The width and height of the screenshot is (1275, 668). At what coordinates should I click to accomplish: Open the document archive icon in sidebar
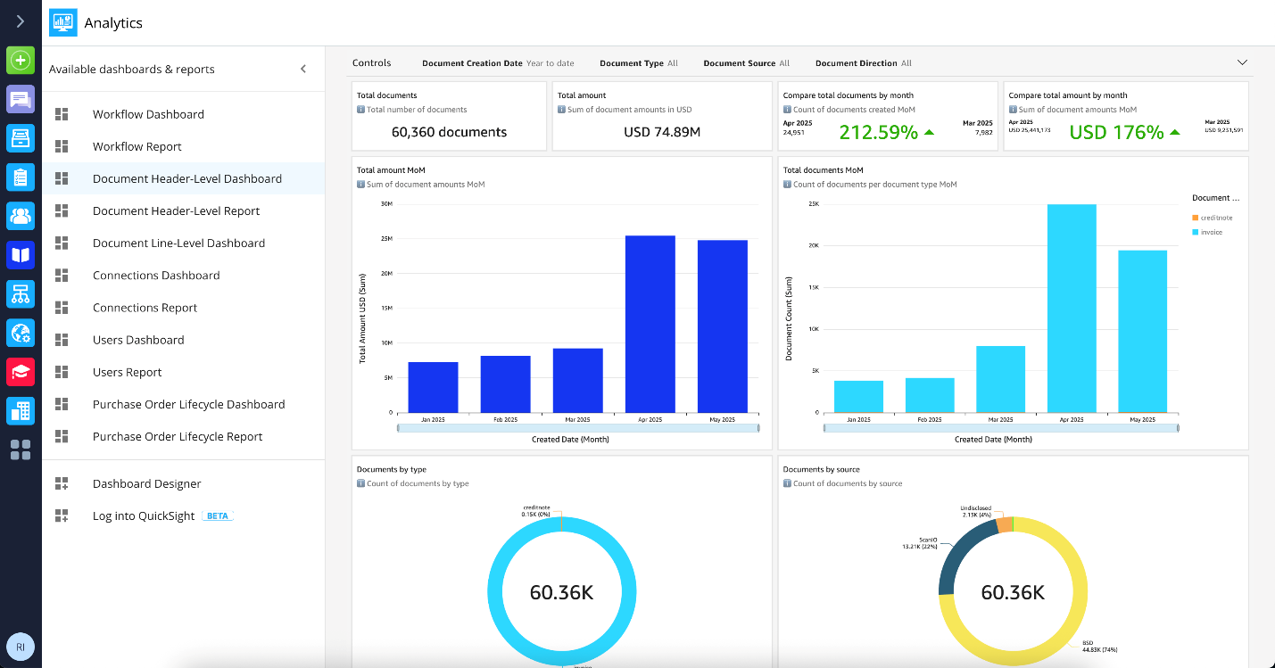21,138
